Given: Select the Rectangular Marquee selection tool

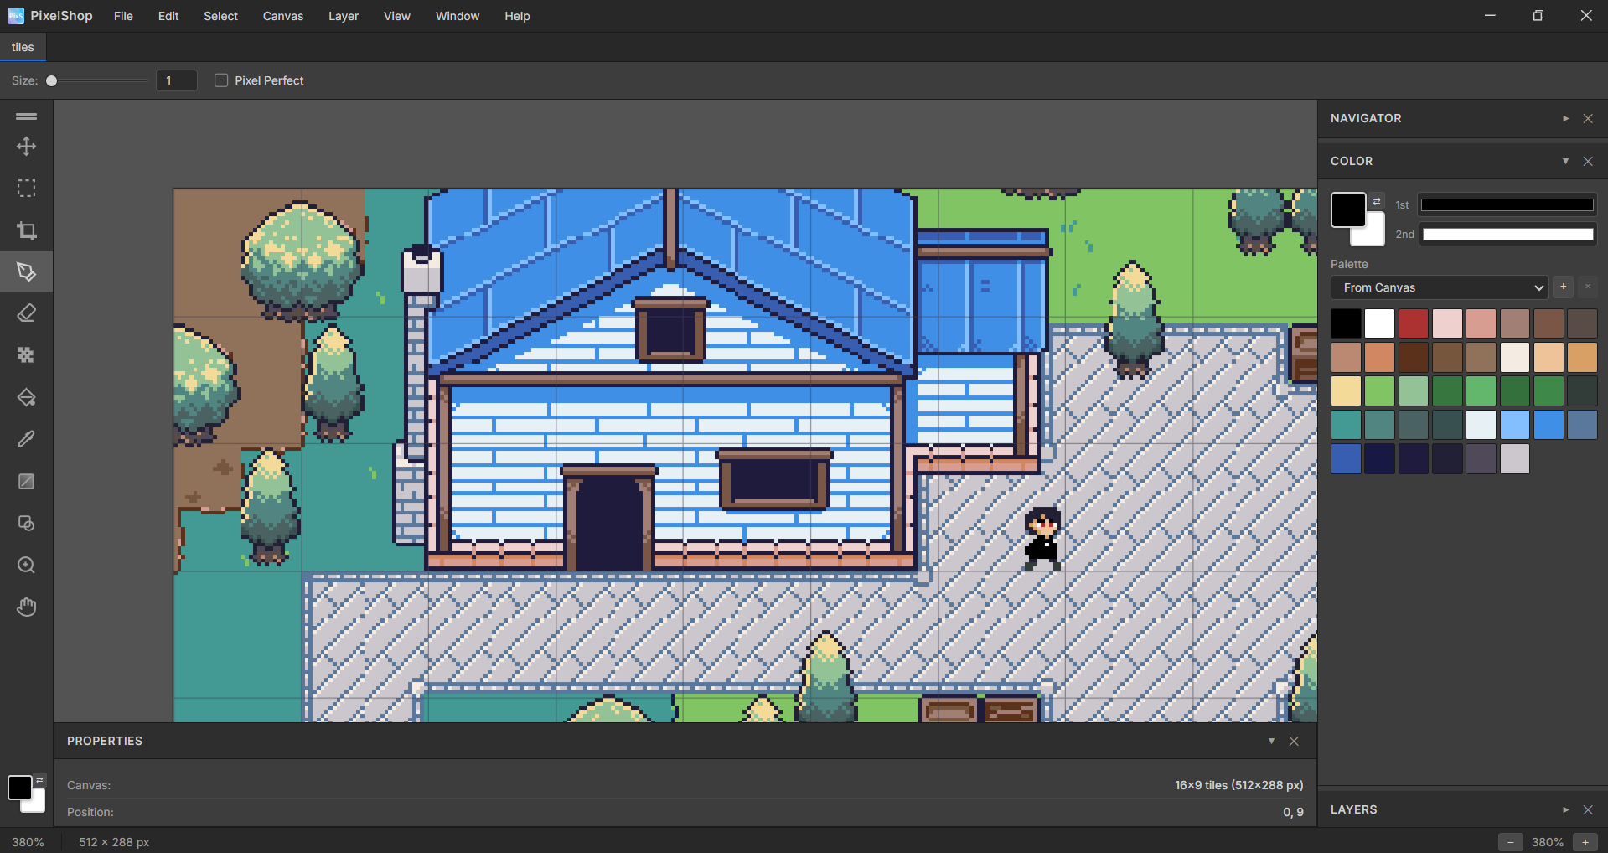Looking at the screenshot, I should tap(26, 189).
